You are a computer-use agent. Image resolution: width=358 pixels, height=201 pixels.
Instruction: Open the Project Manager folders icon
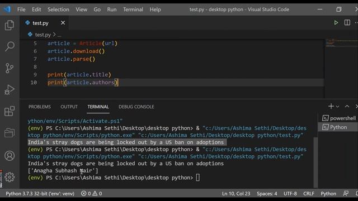pyautogui.click(x=10, y=133)
